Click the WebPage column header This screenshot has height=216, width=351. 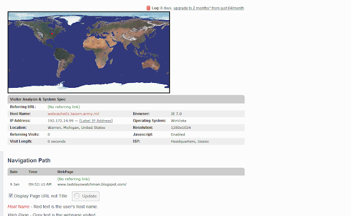coord(65,172)
